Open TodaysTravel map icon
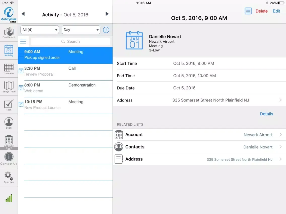Viewport: 286px width, 214px height. [9, 87]
